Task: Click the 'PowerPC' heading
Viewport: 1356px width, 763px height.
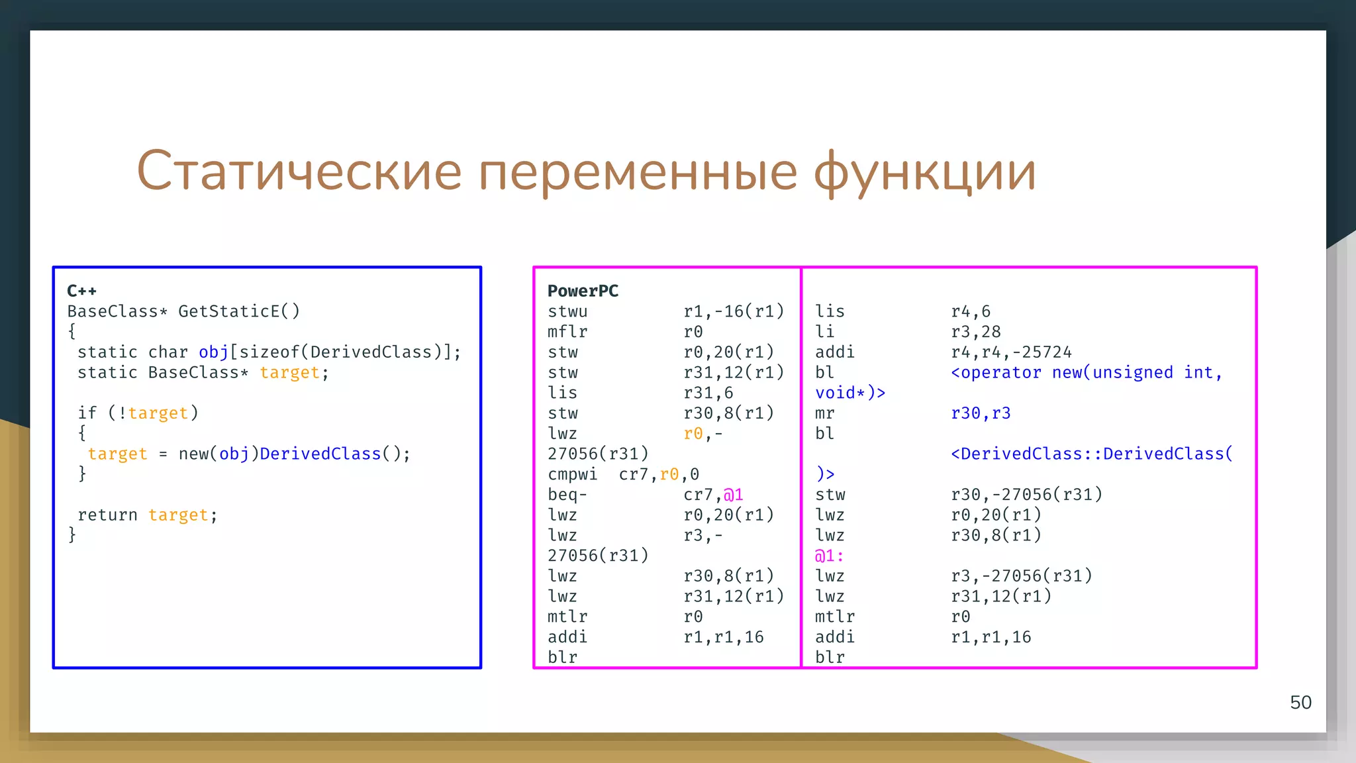Action: [583, 291]
